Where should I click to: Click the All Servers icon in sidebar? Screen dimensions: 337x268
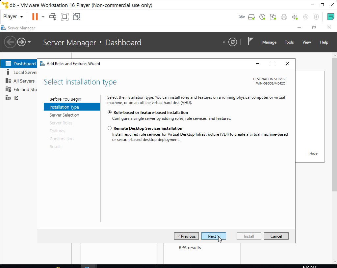coord(8,81)
